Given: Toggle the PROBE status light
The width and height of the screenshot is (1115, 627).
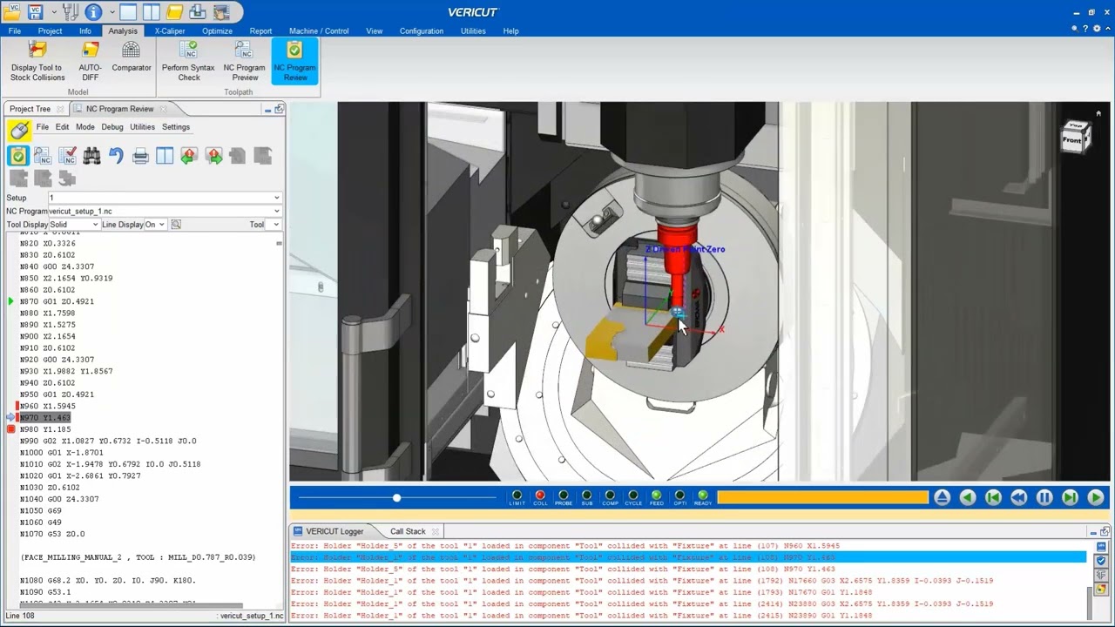Looking at the screenshot, I should (564, 497).
